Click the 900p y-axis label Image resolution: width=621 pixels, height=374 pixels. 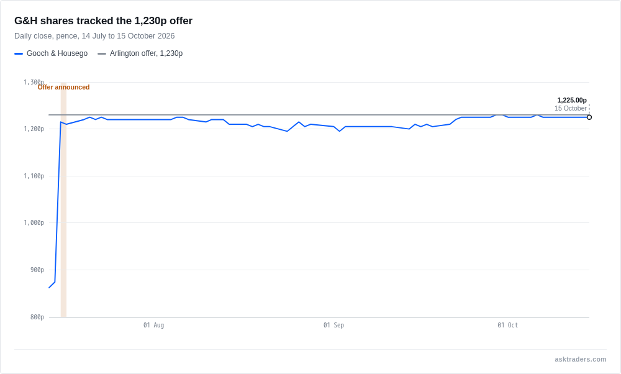[x=37, y=270]
